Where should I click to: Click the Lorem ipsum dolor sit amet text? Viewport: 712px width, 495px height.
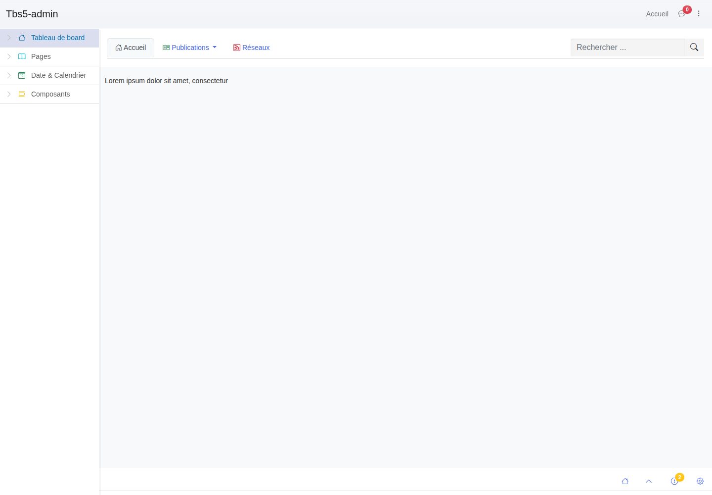(166, 81)
